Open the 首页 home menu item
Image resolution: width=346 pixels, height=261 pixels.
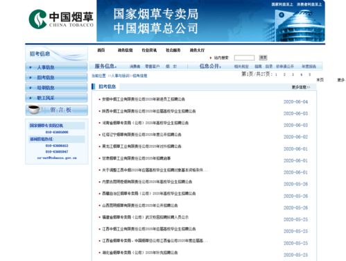[x=101, y=50]
